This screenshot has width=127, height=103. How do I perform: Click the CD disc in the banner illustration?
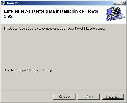[121, 16]
